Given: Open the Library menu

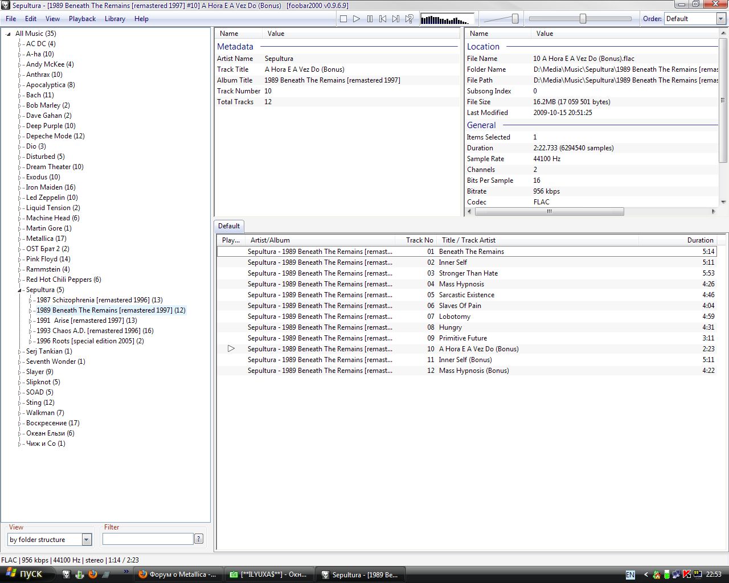Looking at the screenshot, I should click(114, 19).
